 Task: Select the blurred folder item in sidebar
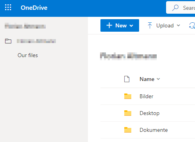[x=36, y=41]
